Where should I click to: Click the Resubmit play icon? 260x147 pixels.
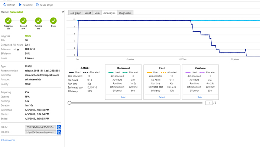[x=20, y=5]
